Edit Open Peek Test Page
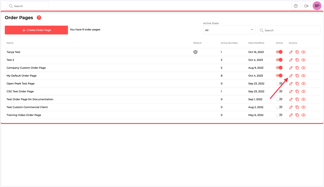Screen dimensions: 324x187 pyautogui.click(x=291, y=84)
